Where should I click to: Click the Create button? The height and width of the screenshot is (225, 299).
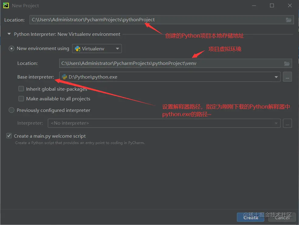[251, 217]
